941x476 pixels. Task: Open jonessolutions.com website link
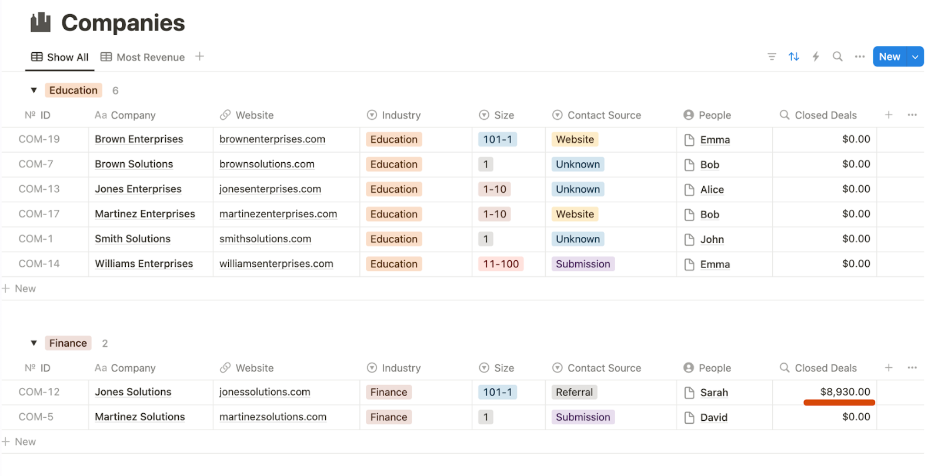tap(265, 392)
